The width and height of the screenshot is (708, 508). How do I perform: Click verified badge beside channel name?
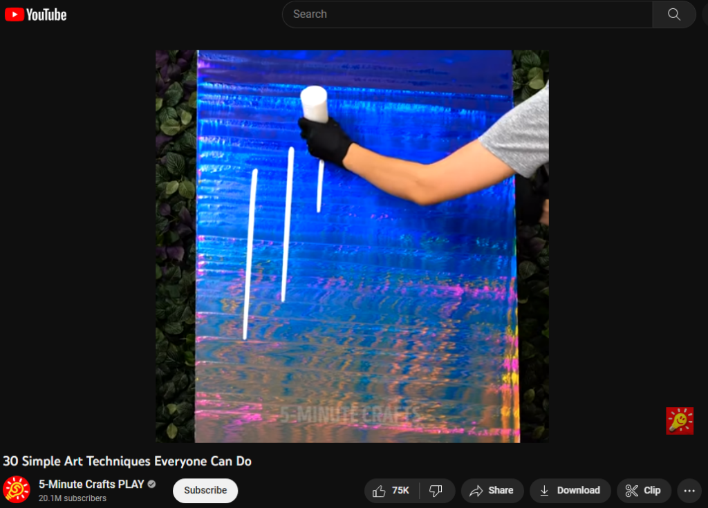pos(151,484)
